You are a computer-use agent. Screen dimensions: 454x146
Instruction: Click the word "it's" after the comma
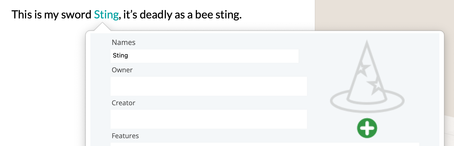click(130, 15)
